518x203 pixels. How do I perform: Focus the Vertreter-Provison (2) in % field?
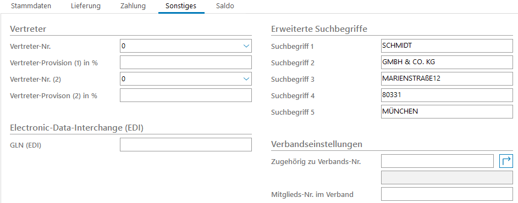coord(186,95)
